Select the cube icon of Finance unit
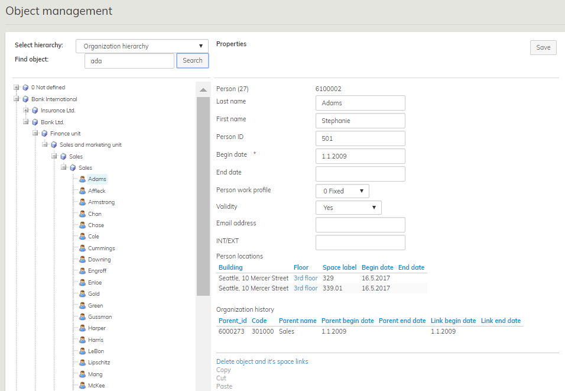Viewport: 565px width, 391px height. pyautogui.click(x=44, y=134)
